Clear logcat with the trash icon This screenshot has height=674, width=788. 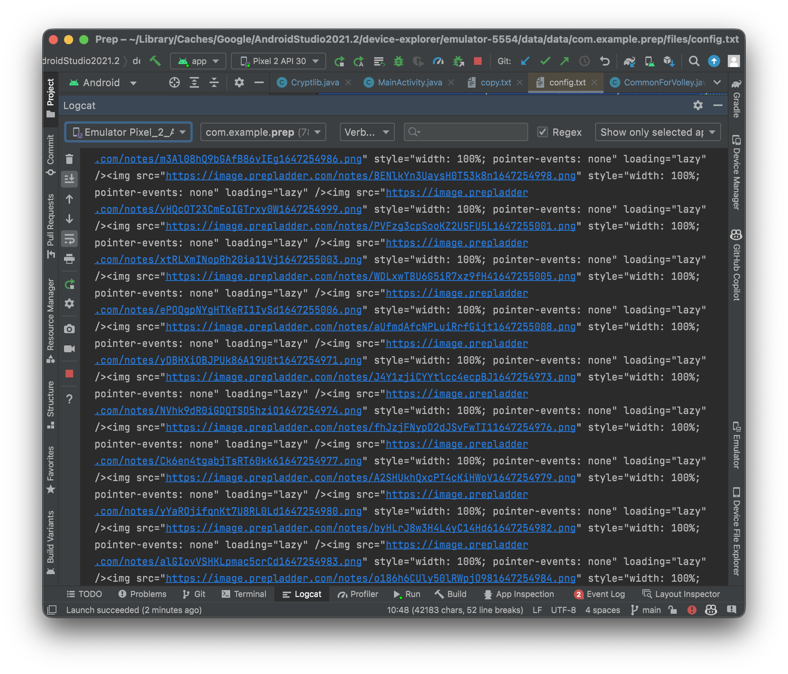point(69,159)
